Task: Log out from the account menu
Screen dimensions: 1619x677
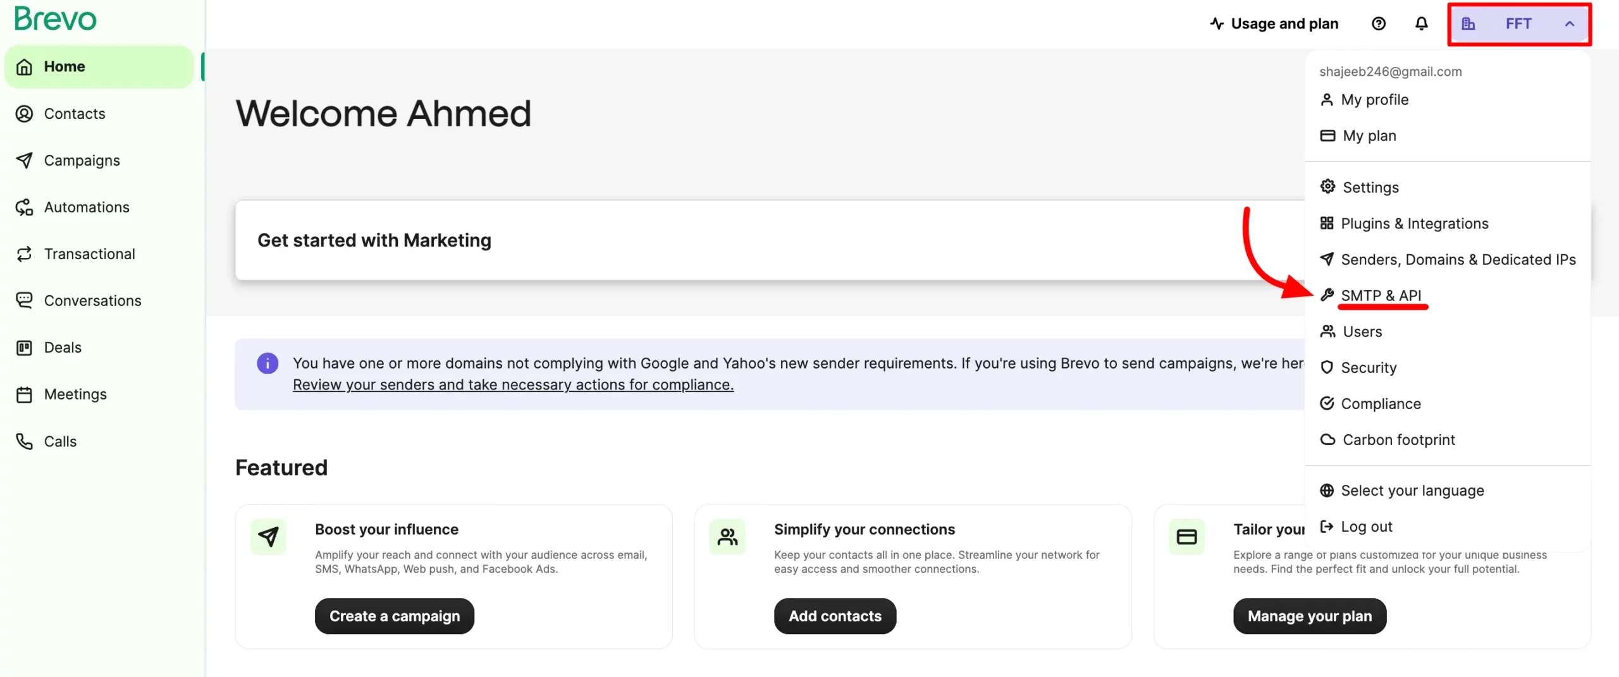Action: [x=1366, y=527]
